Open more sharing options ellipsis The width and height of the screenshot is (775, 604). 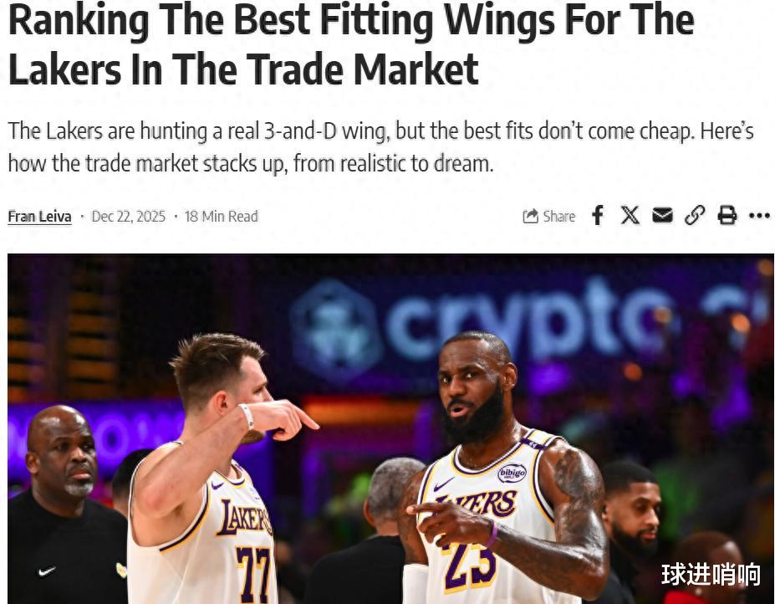(759, 216)
